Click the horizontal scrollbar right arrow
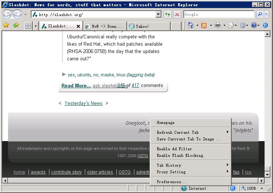Viewport: 273px width, 193px height. (262, 181)
